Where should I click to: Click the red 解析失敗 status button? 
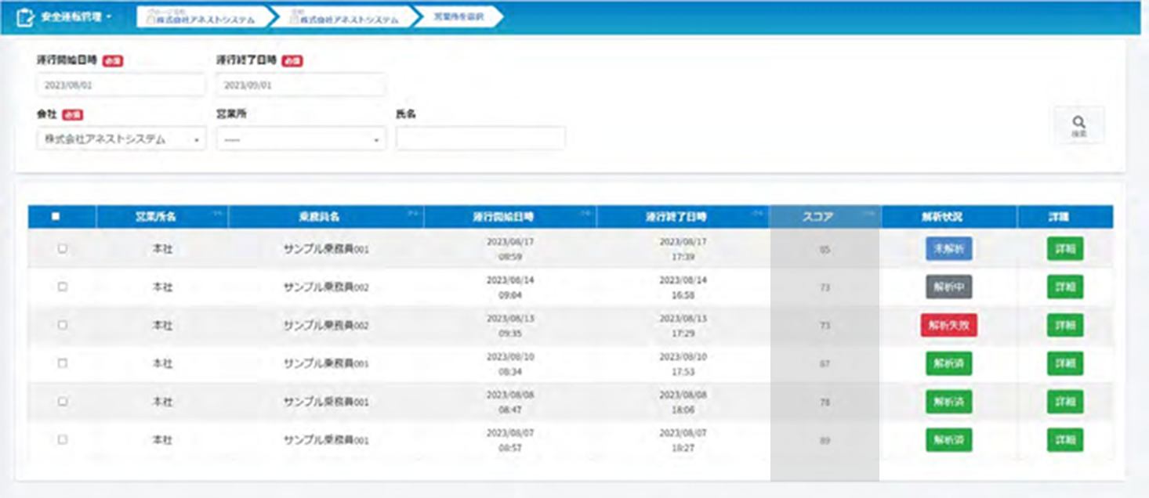[949, 325]
